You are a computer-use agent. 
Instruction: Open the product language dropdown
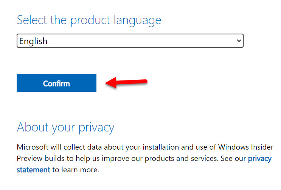click(130, 41)
